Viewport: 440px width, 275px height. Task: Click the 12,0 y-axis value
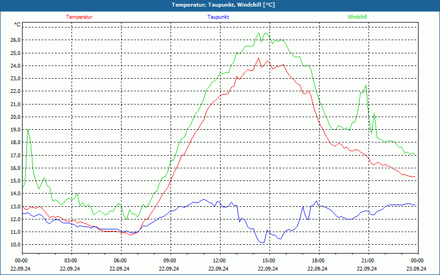click(x=16, y=219)
